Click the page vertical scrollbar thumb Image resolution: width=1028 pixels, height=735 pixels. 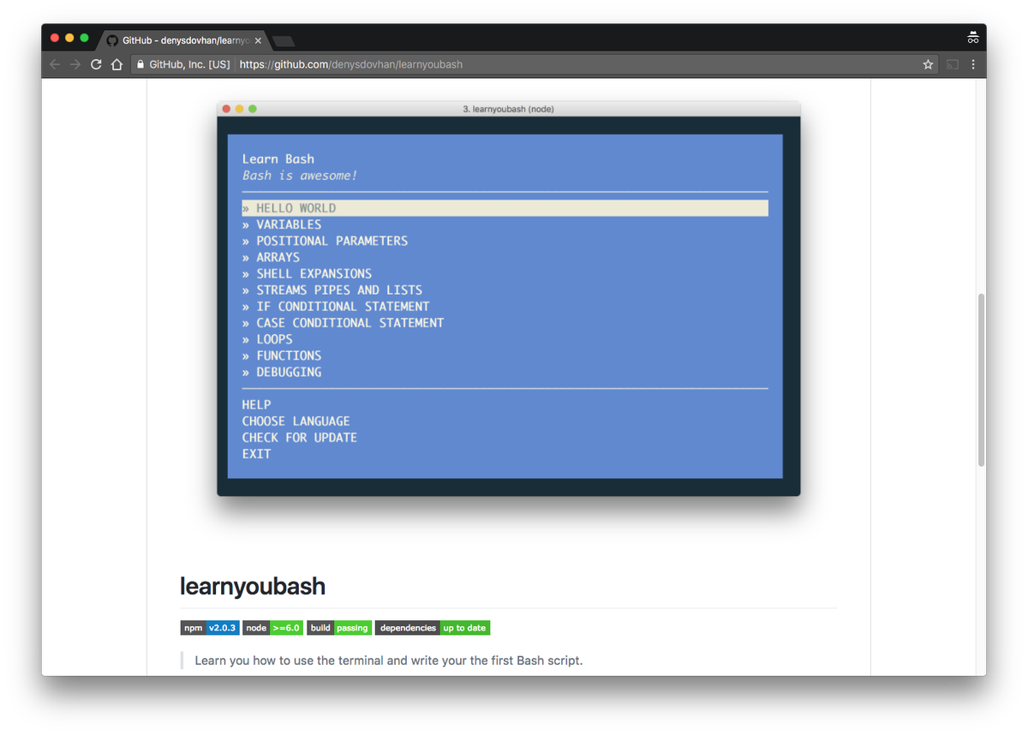point(982,379)
